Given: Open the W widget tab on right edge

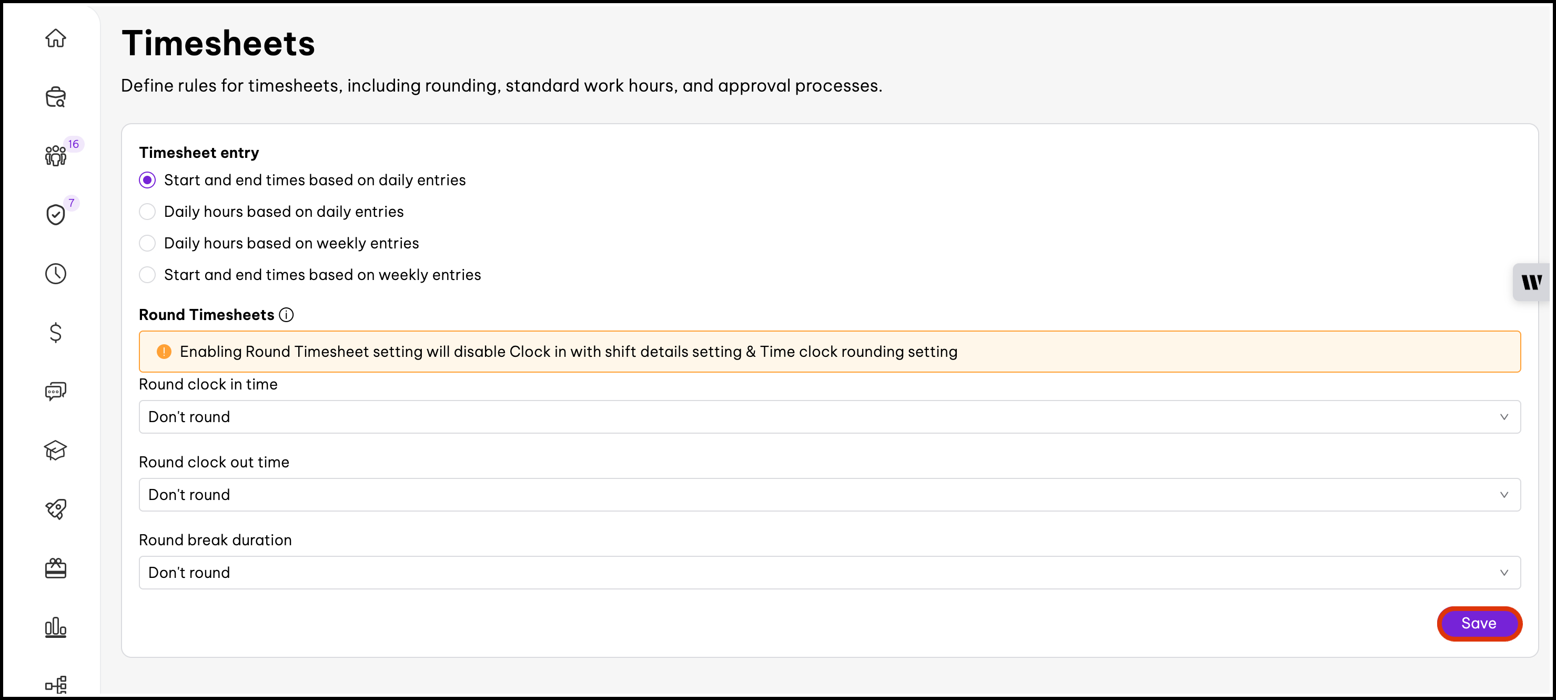Looking at the screenshot, I should (x=1531, y=282).
